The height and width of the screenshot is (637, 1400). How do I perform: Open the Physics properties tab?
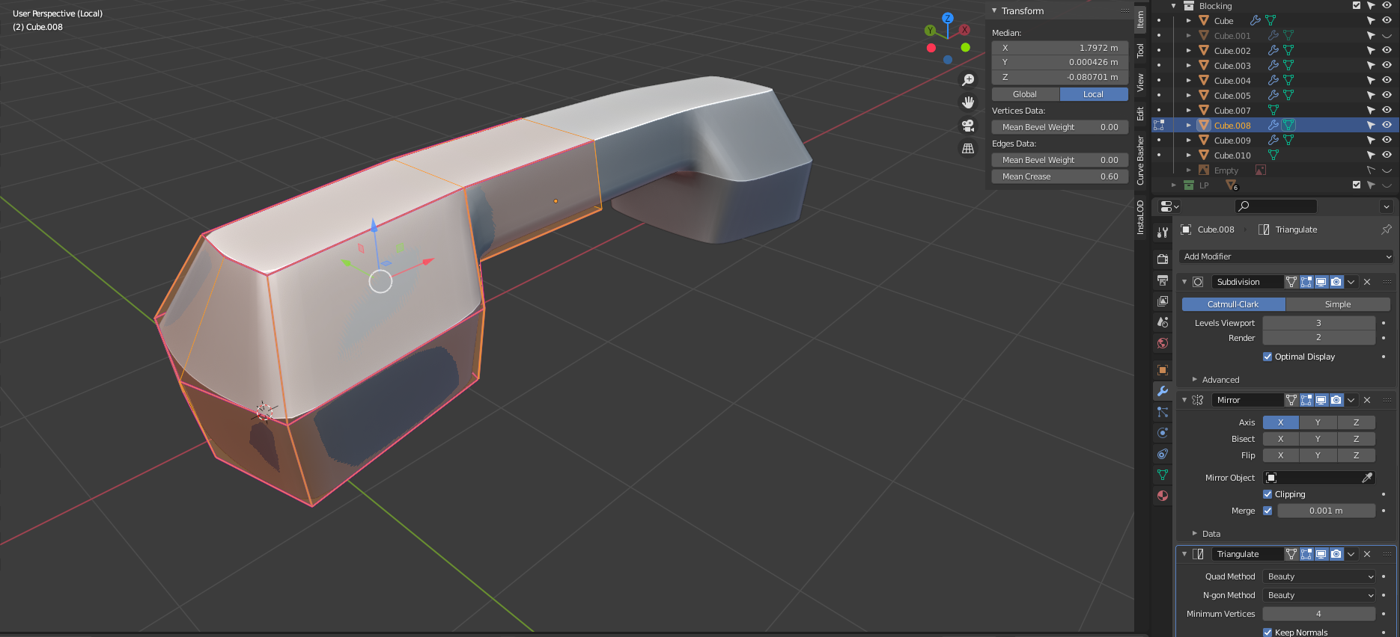coord(1163,433)
